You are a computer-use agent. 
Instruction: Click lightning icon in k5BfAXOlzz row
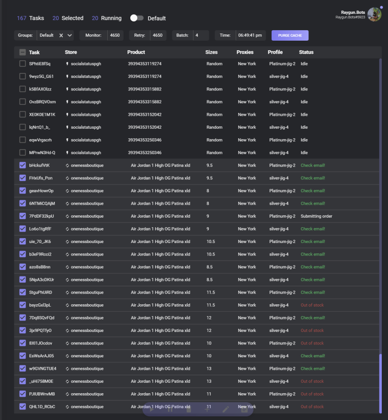(68, 89)
